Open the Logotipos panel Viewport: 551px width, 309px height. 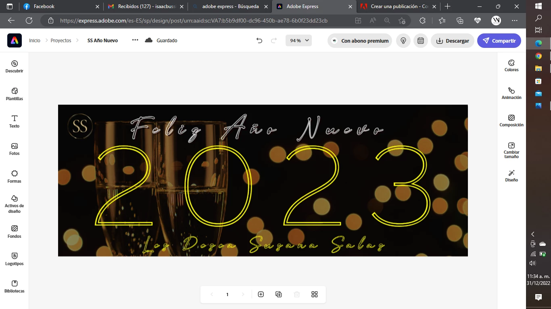15,259
